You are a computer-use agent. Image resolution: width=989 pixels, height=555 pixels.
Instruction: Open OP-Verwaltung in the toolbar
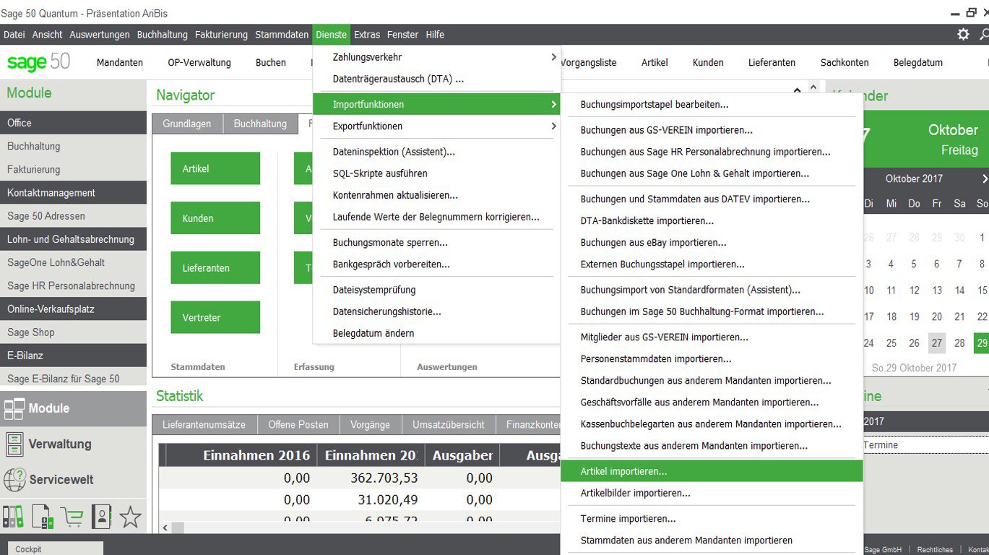click(x=199, y=63)
